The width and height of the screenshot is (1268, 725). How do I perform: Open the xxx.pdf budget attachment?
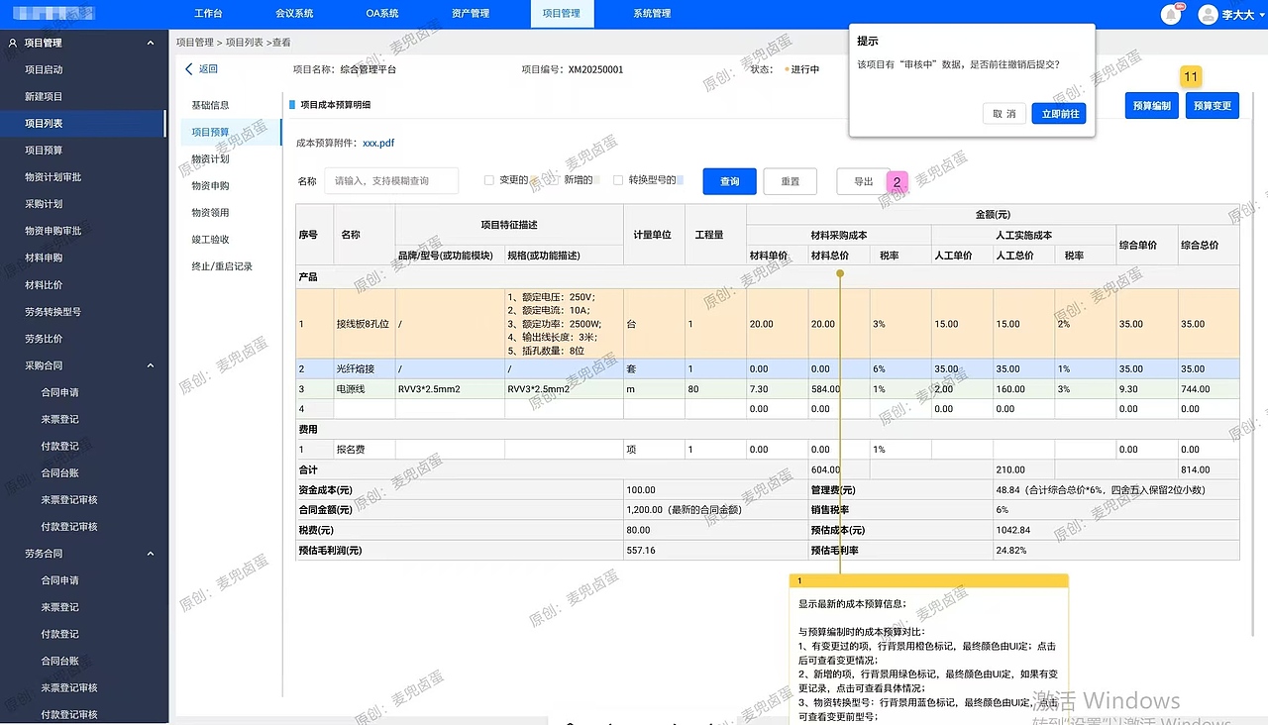(379, 142)
